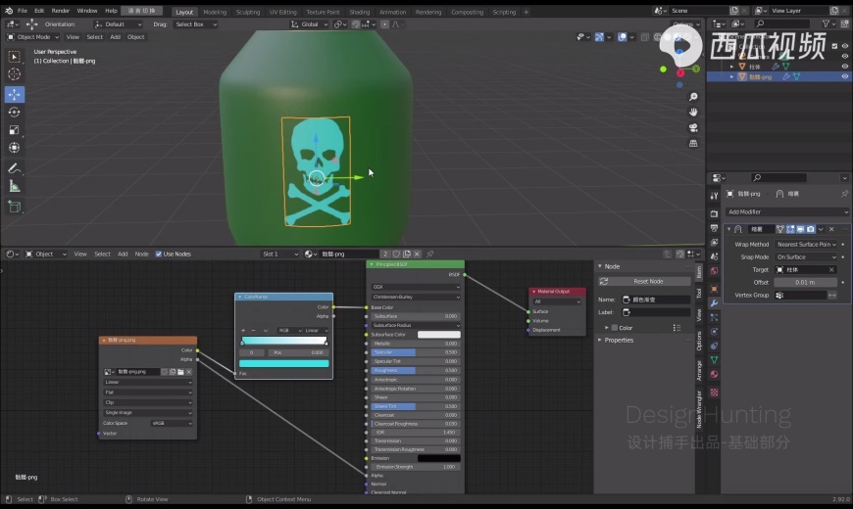The height and width of the screenshot is (509, 853).
Task: Switch to the UV Editing workspace tab
Action: (x=283, y=12)
